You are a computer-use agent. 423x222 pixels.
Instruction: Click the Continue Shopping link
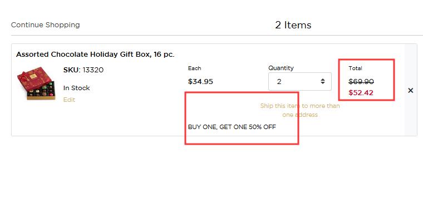(x=45, y=25)
